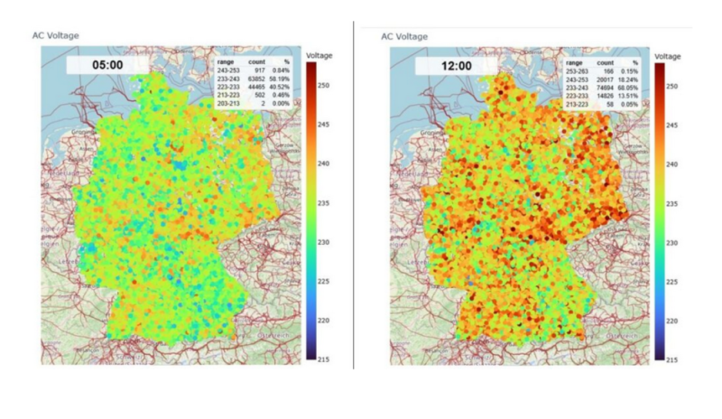722x419 pixels.
Task: Click the 12:00 Germany voltage map
Action: coord(520,206)
